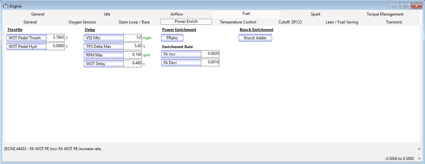Select the WOT Delay value field

tap(133, 63)
